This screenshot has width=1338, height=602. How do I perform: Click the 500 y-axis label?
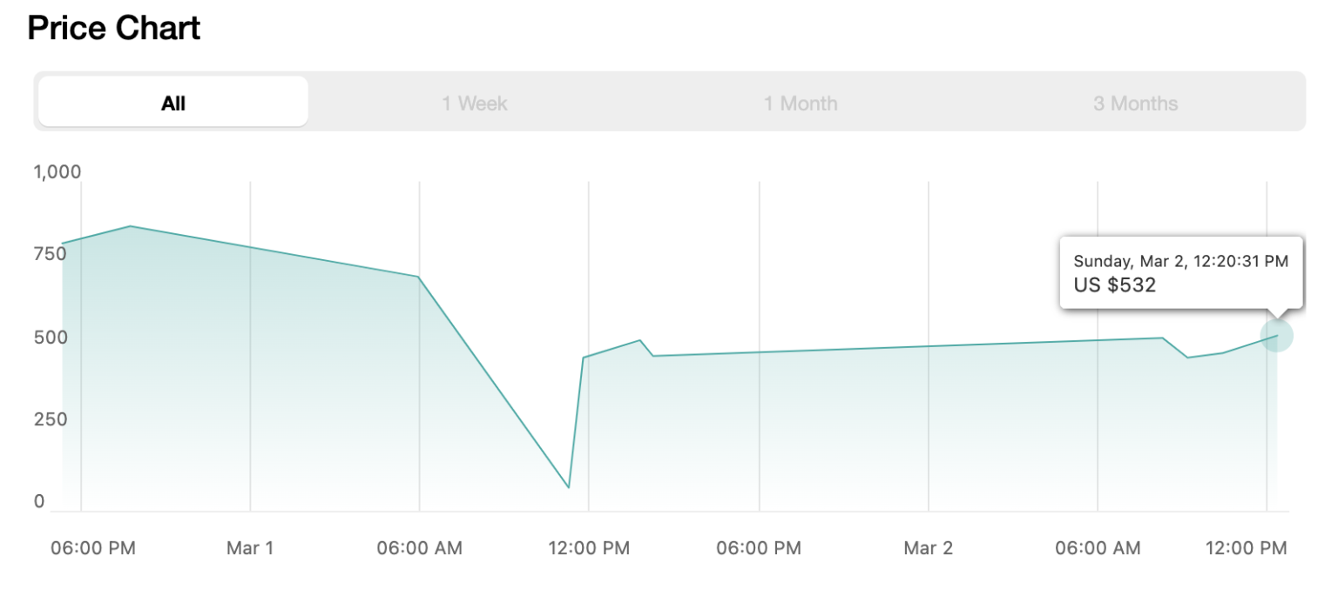(x=50, y=337)
